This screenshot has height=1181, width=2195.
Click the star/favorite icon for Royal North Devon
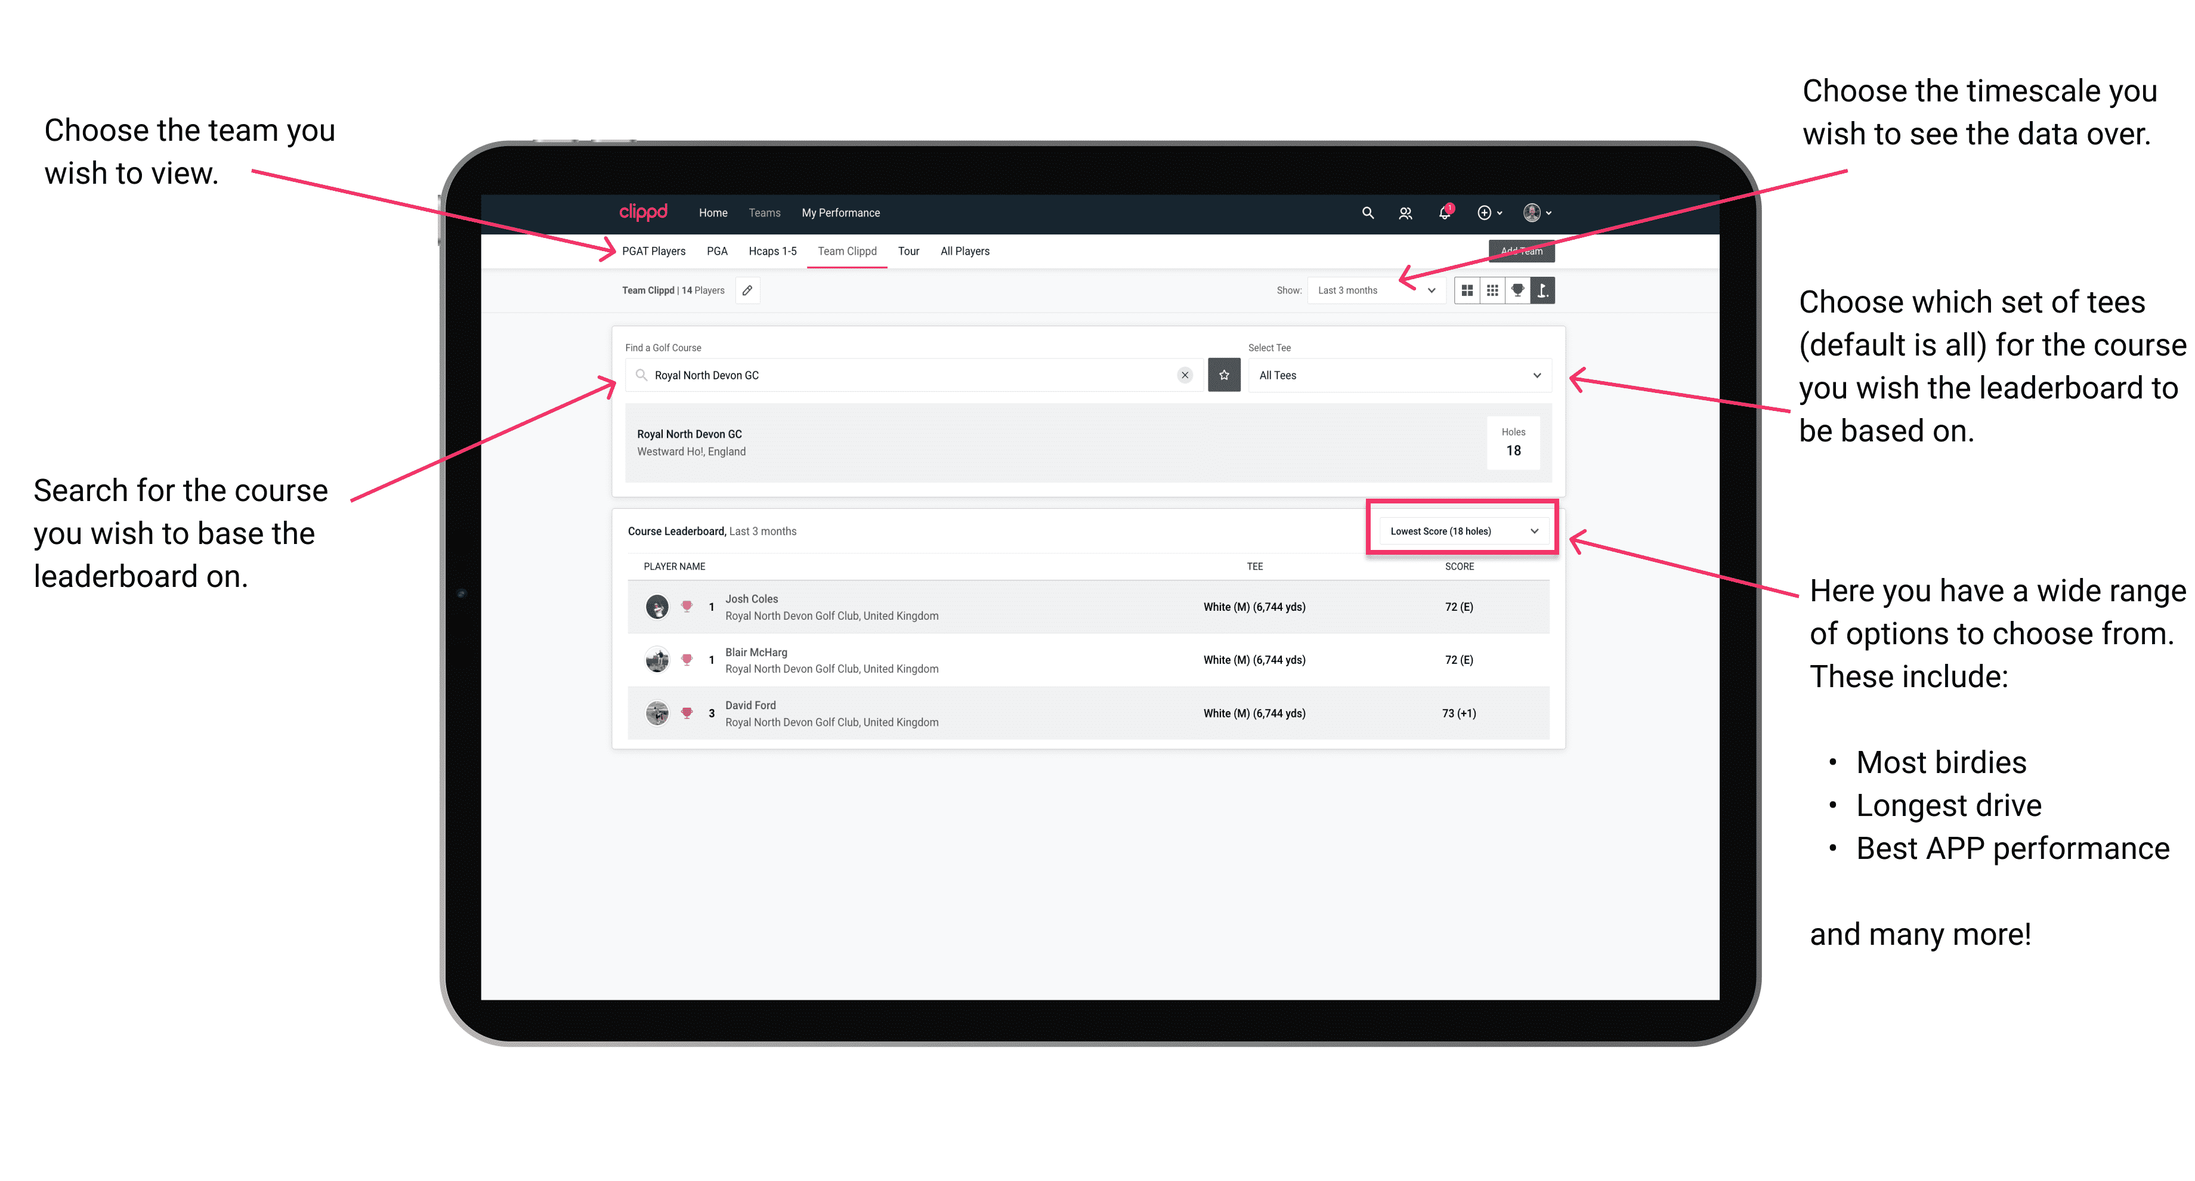1225,375
